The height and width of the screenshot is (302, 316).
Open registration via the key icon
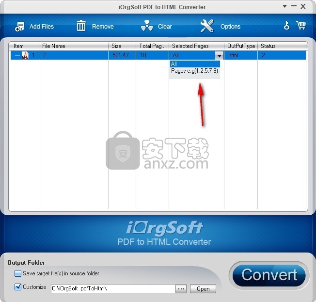[x=286, y=25]
